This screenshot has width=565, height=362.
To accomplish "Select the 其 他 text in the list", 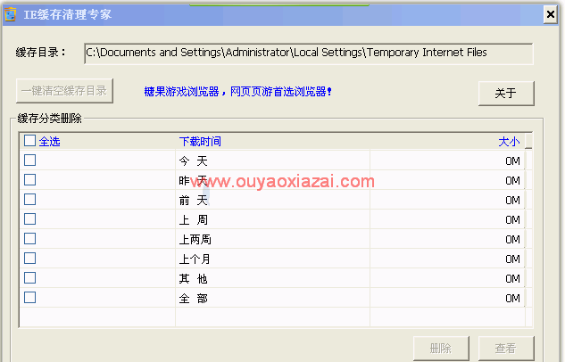I will (x=194, y=278).
